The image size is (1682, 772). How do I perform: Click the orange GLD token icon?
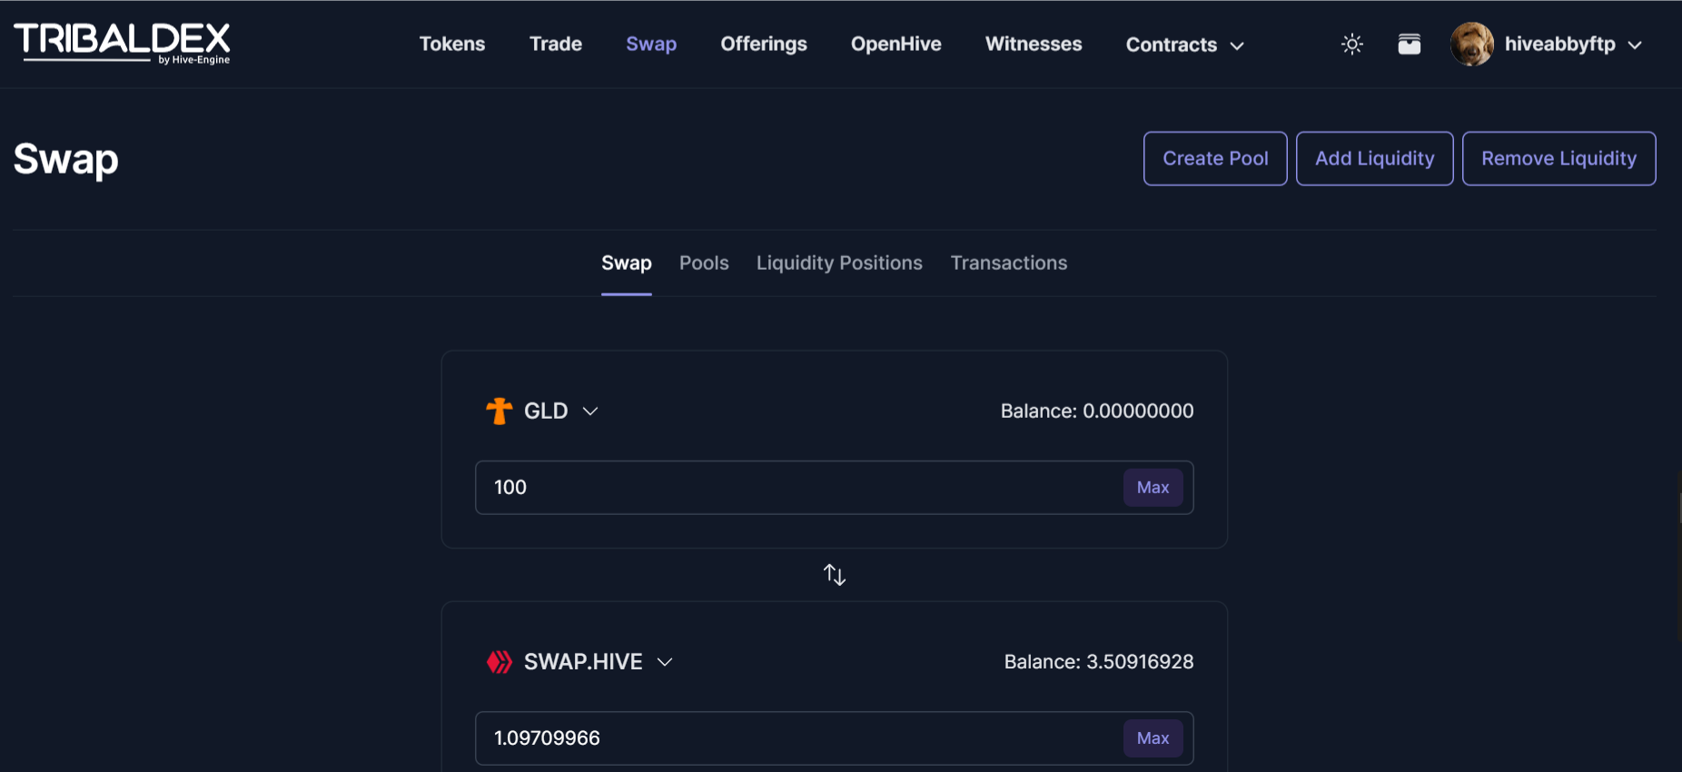pos(499,411)
